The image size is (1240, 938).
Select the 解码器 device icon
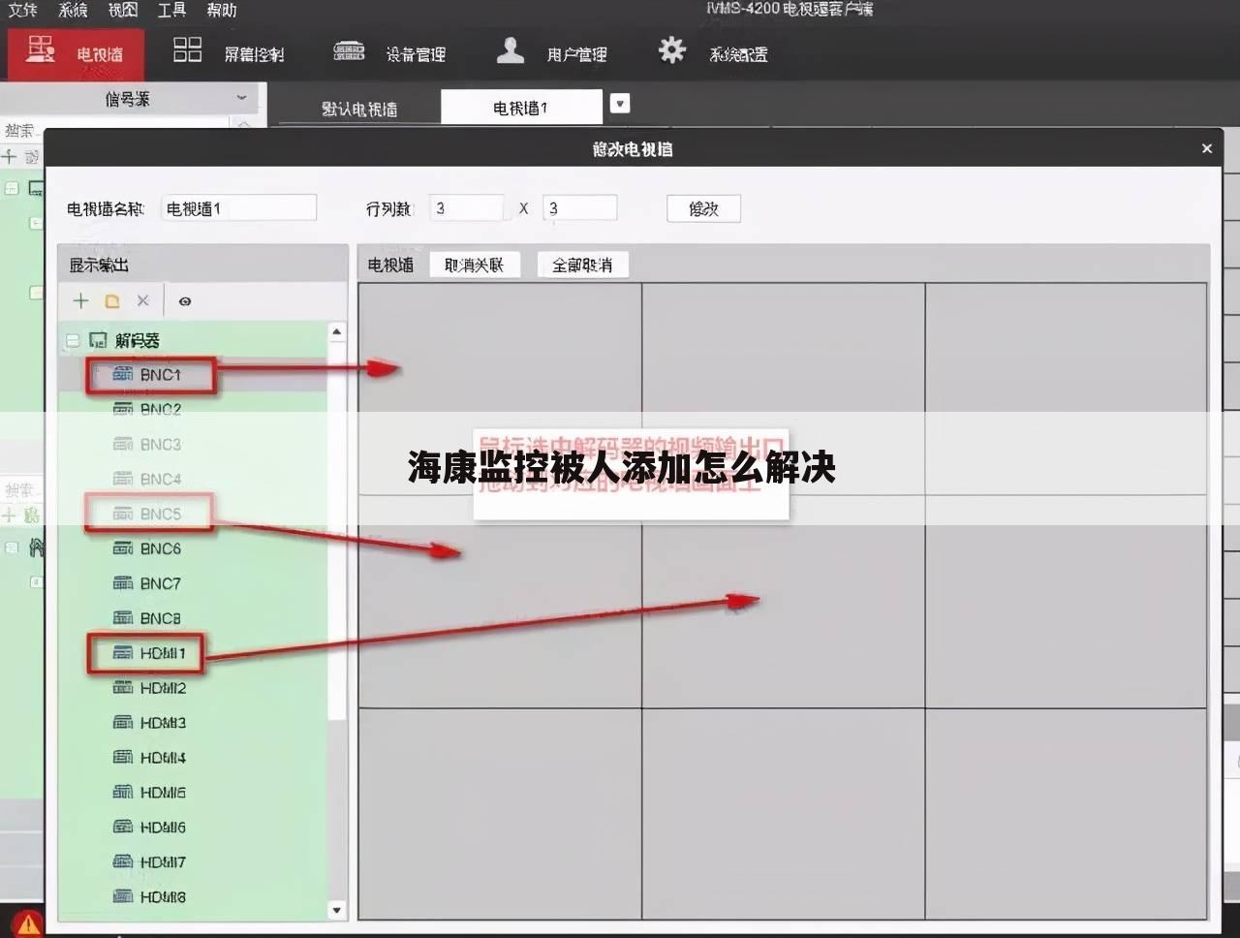97,339
